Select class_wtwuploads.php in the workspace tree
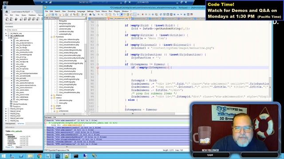Screen dimensions: 284x159 click(67, 84)
